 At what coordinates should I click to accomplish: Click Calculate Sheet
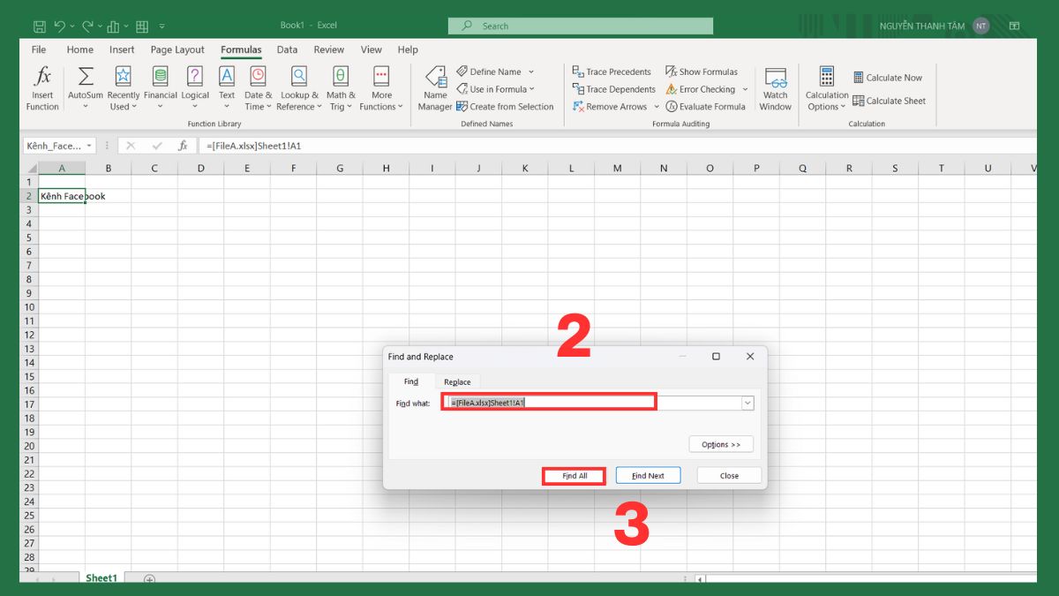(890, 101)
